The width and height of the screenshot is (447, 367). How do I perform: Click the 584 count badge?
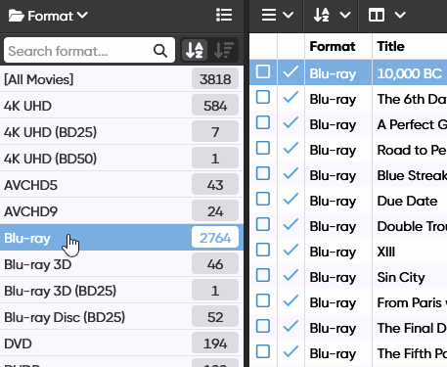tap(215, 106)
